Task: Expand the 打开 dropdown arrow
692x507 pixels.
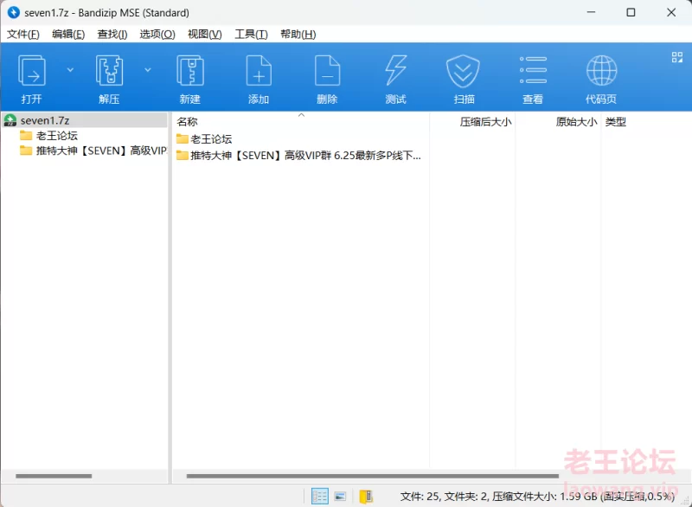Action: 70,70
